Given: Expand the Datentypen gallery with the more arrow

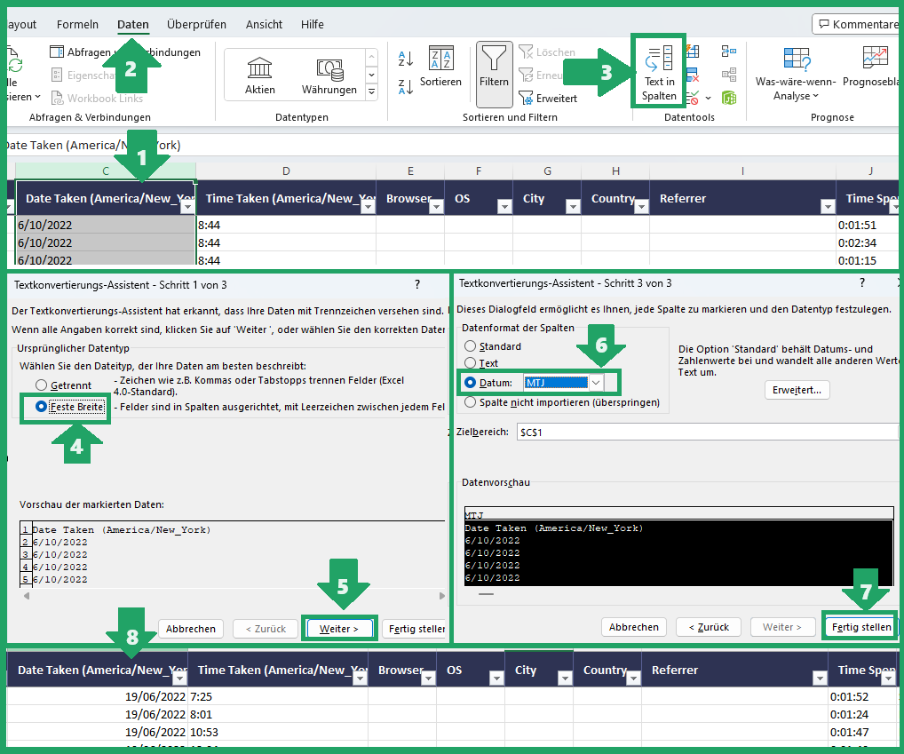Looking at the screenshot, I should [x=372, y=91].
